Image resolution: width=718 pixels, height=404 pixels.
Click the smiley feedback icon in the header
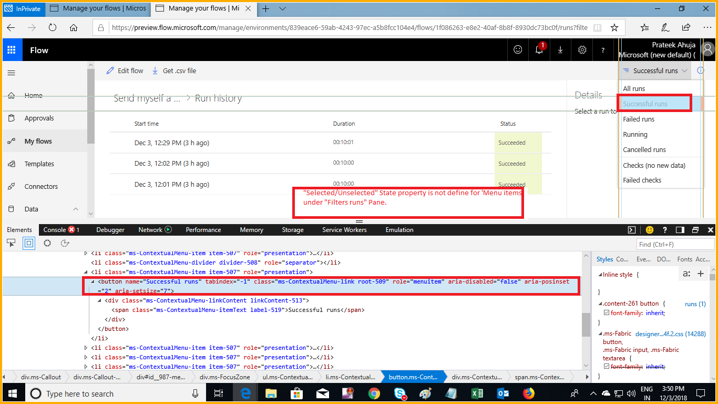[x=517, y=49]
